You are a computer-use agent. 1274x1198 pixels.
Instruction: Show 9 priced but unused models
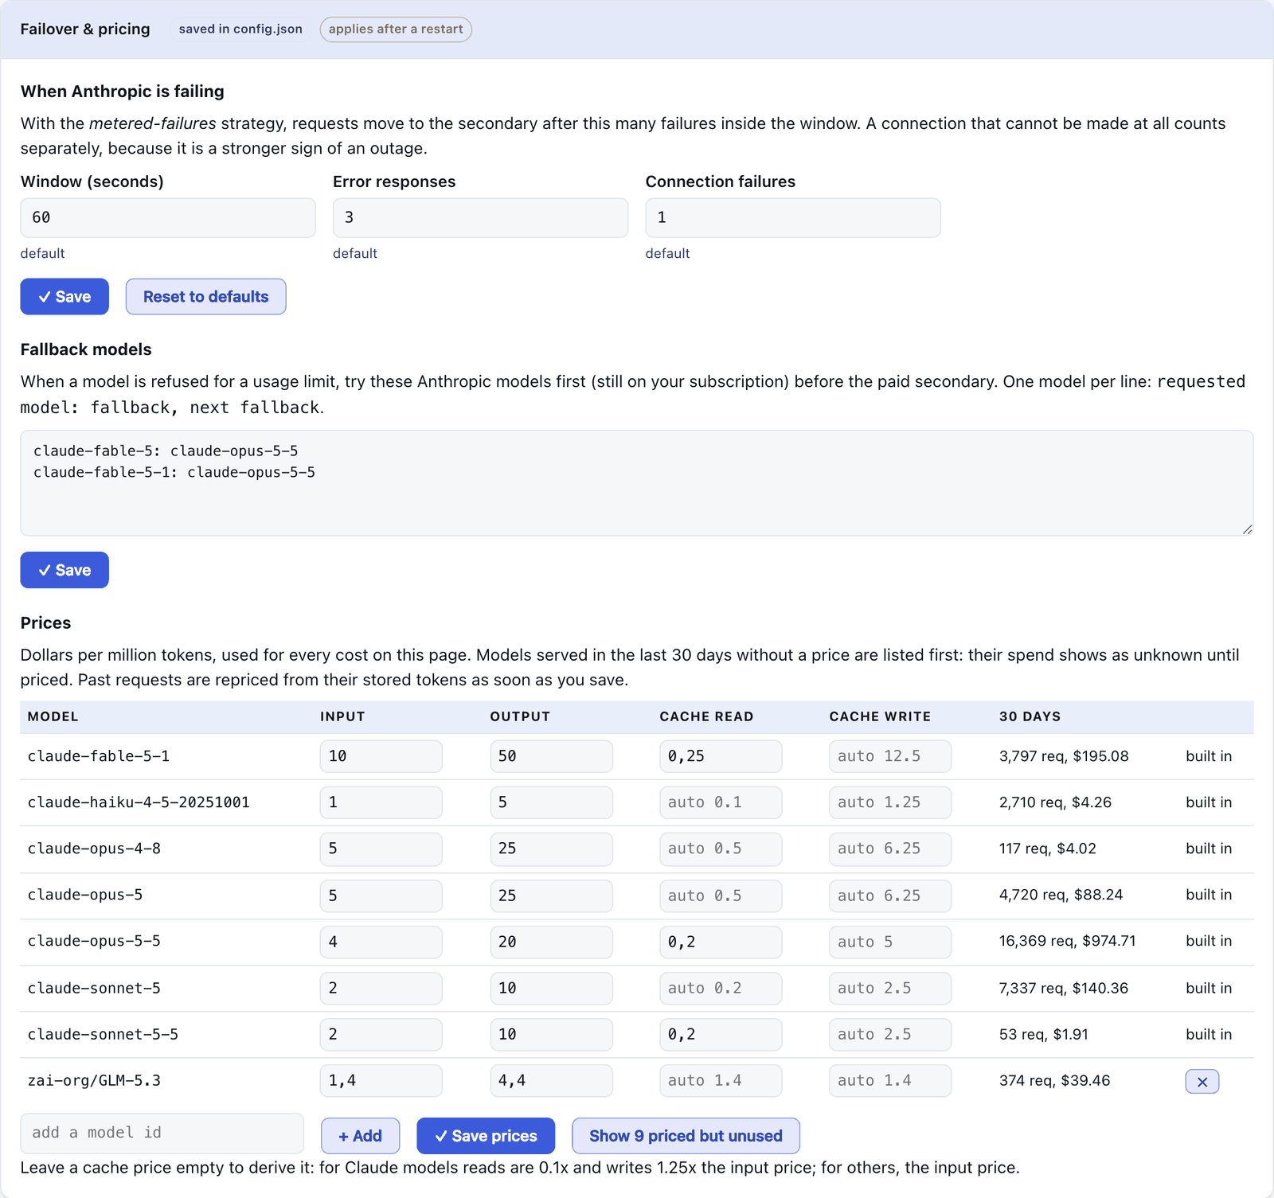pos(686,1136)
